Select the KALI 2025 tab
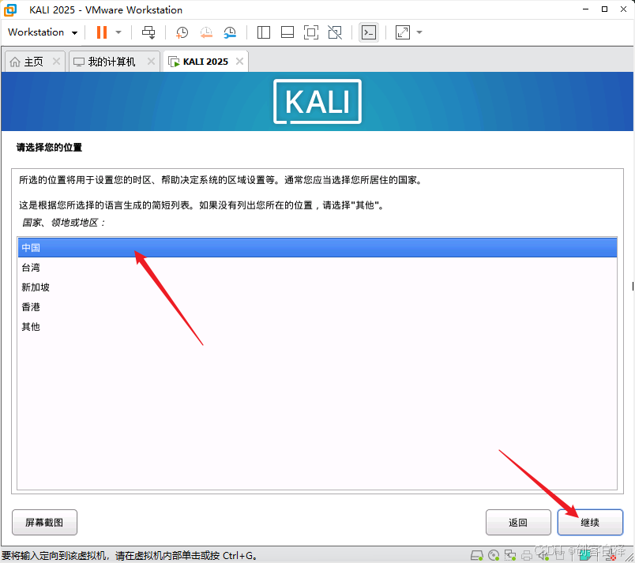 coord(205,62)
